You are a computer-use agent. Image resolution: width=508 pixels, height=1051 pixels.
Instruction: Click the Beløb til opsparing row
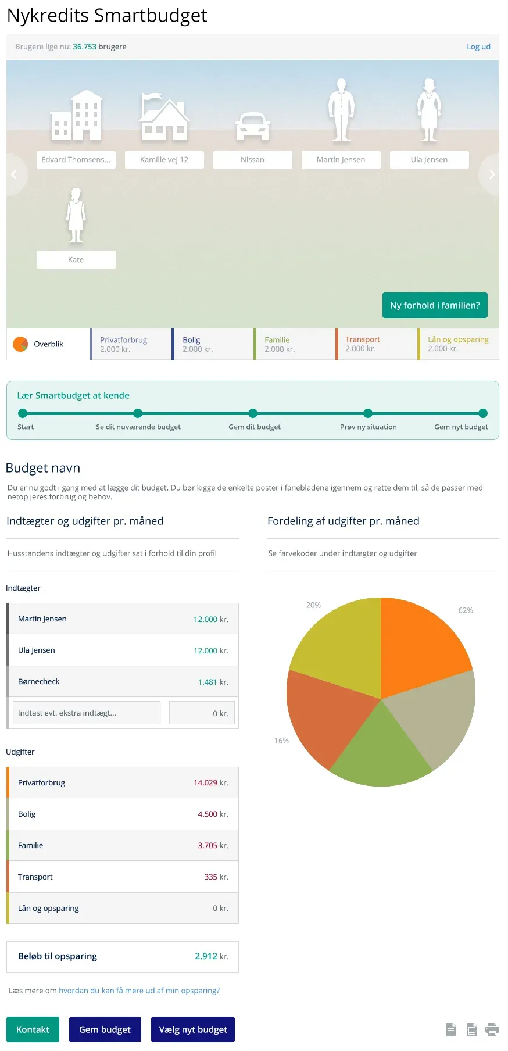tap(123, 956)
